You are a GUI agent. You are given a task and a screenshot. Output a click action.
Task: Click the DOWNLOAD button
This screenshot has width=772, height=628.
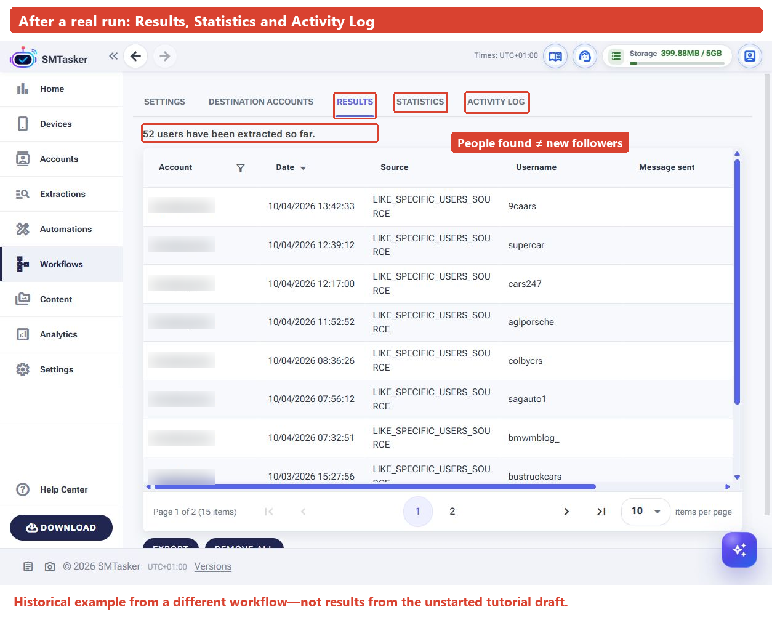tap(61, 528)
